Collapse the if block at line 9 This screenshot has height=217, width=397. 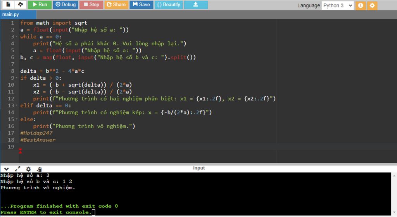coord(17,78)
